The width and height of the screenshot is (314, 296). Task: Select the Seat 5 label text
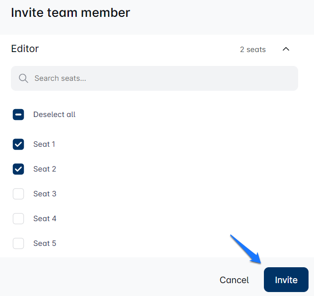point(45,243)
